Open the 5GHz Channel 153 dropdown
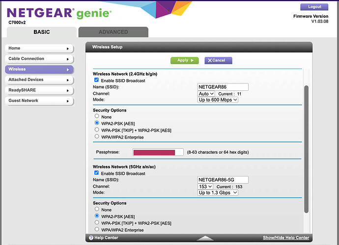This screenshot has height=245, width=339. click(205, 187)
